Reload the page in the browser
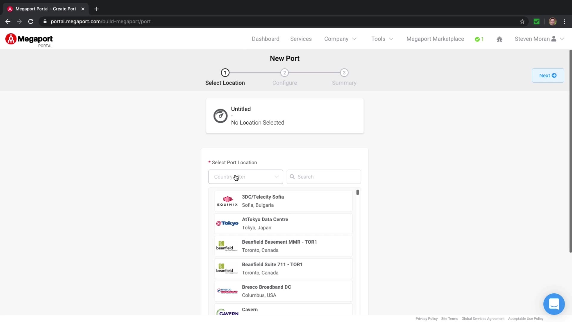 (x=31, y=21)
